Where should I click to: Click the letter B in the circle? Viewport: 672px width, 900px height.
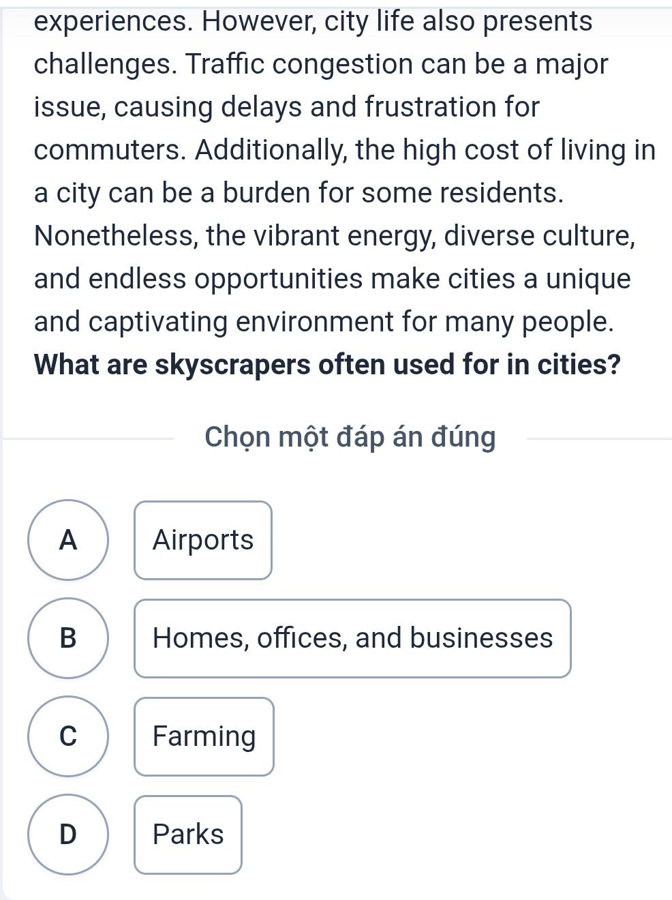68,638
